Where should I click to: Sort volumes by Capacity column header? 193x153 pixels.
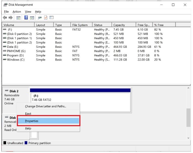click(119, 25)
